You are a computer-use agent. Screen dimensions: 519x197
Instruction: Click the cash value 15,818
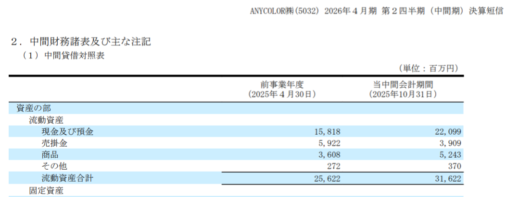326,131
